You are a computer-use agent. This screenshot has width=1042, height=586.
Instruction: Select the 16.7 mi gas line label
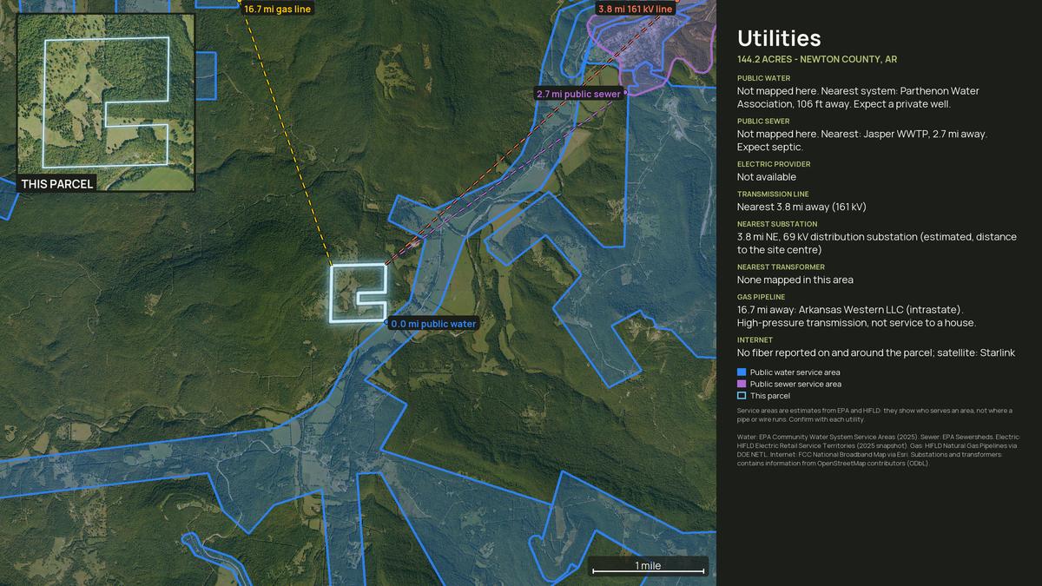coord(277,9)
